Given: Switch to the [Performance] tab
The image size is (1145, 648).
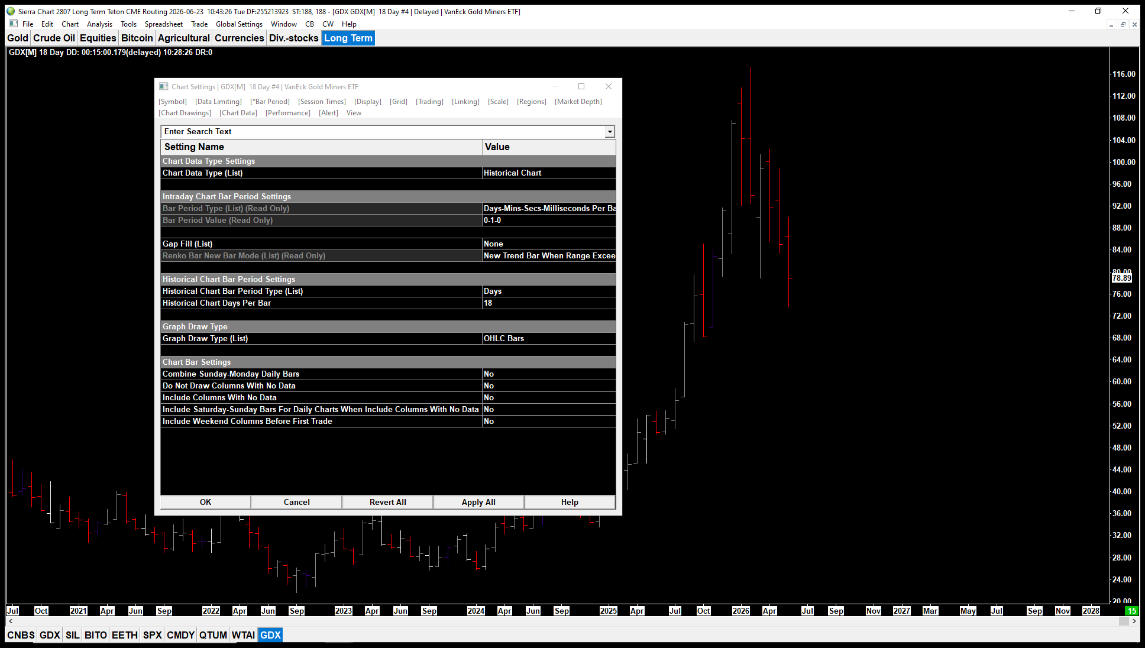Looking at the screenshot, I should 288,113.
